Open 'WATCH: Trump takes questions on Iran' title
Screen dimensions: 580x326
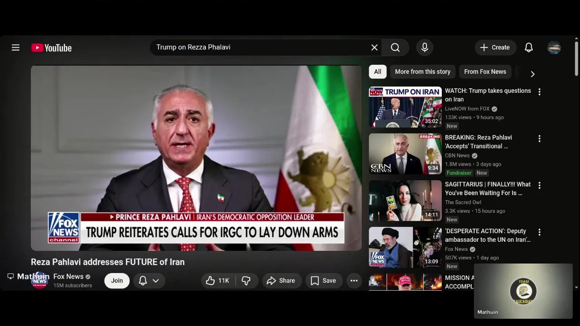488,95
